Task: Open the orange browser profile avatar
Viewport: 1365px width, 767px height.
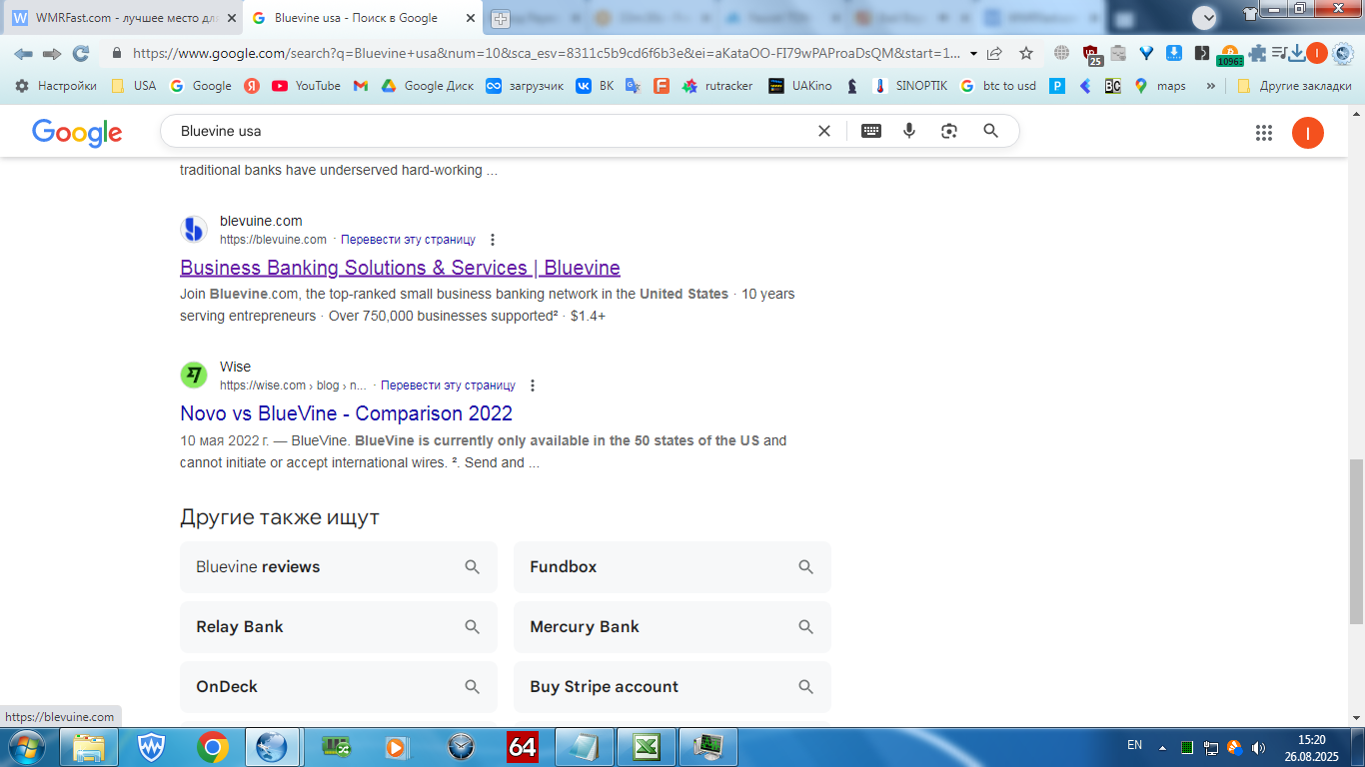Action: tap(1317, 54)
